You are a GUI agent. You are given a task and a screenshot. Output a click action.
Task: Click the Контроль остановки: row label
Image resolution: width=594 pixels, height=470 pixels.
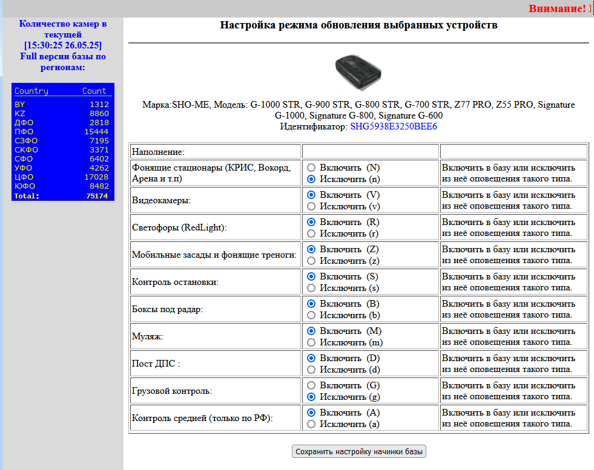click(x=175, y=282)
